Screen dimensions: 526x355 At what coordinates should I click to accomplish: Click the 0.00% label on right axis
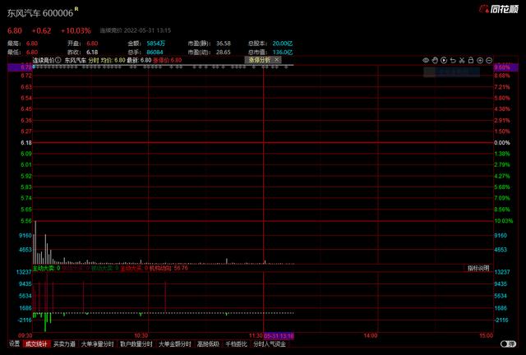point(502,143)
